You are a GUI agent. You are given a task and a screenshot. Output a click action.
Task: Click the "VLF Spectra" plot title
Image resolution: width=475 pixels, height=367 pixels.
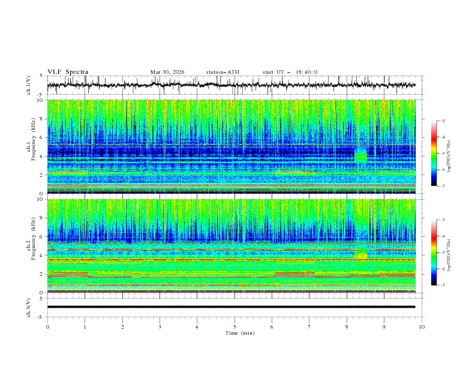[68, 72]
